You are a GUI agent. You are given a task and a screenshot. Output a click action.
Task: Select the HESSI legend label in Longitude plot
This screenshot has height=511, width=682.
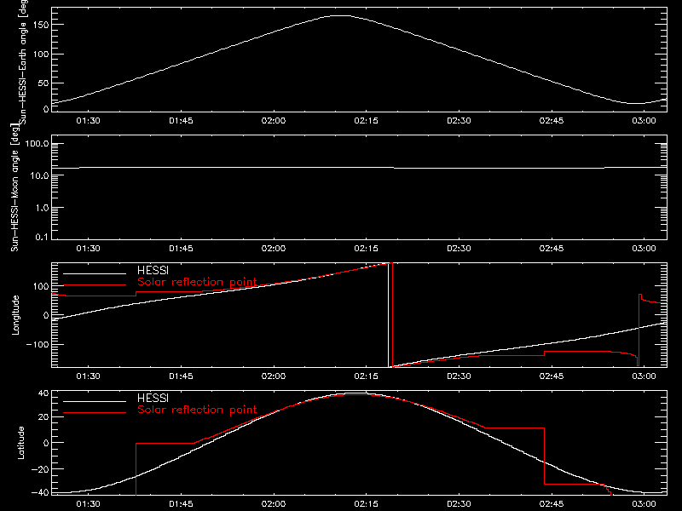pos(153,270)
